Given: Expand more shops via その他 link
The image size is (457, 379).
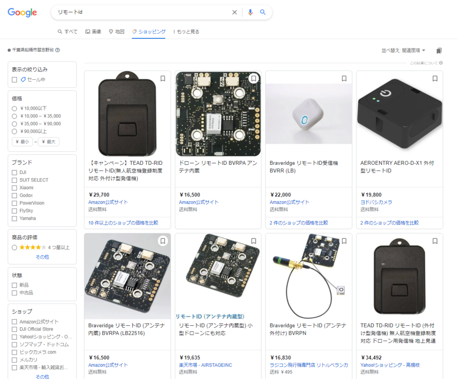Looking at the screenshot, I should [x=42, y=376].
